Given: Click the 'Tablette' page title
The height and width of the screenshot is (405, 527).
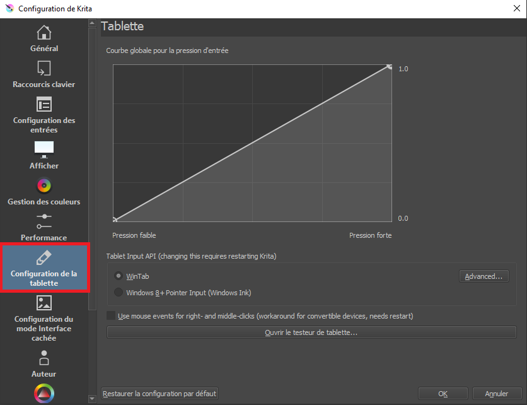Looking at the screenshot, I should tap(122, 26).
